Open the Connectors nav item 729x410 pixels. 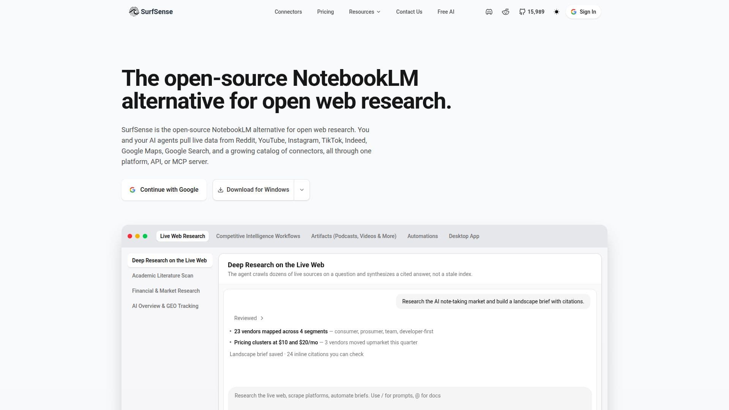click(x=288, y=12)
